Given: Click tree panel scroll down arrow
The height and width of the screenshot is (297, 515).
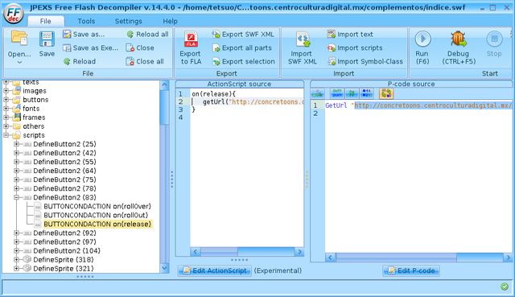Looking at the screenshot, I should (164, 268).
